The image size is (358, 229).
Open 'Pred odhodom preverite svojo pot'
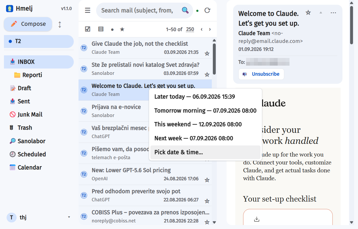tap(145, 195)
